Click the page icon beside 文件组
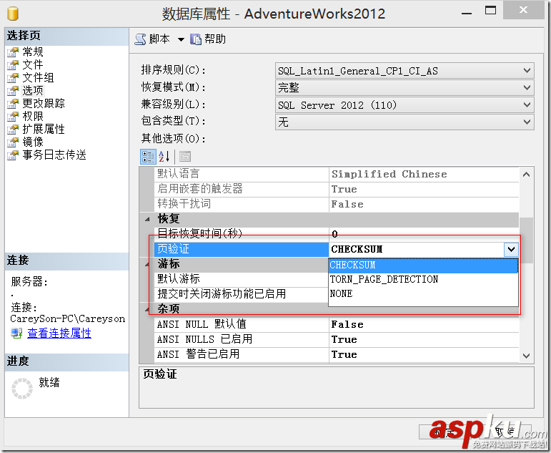Screen dimensions: 551x453 [x=13, y=77]
